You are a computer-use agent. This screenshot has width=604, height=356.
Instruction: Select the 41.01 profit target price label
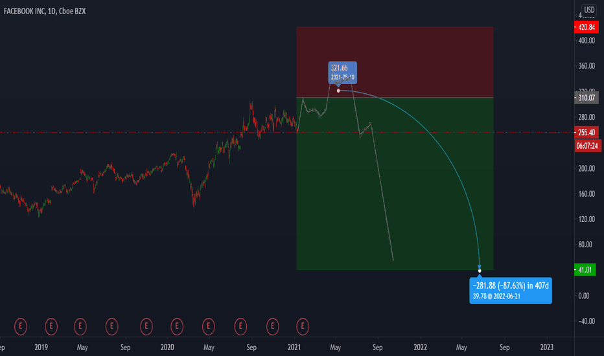click(585, 270)
